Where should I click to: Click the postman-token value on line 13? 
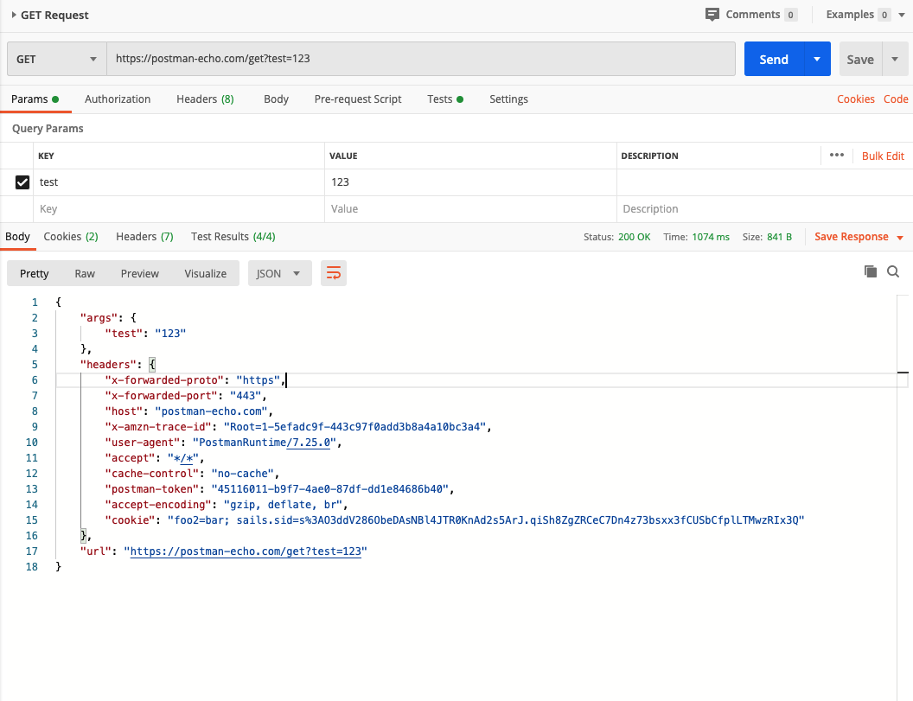(330, 489)
